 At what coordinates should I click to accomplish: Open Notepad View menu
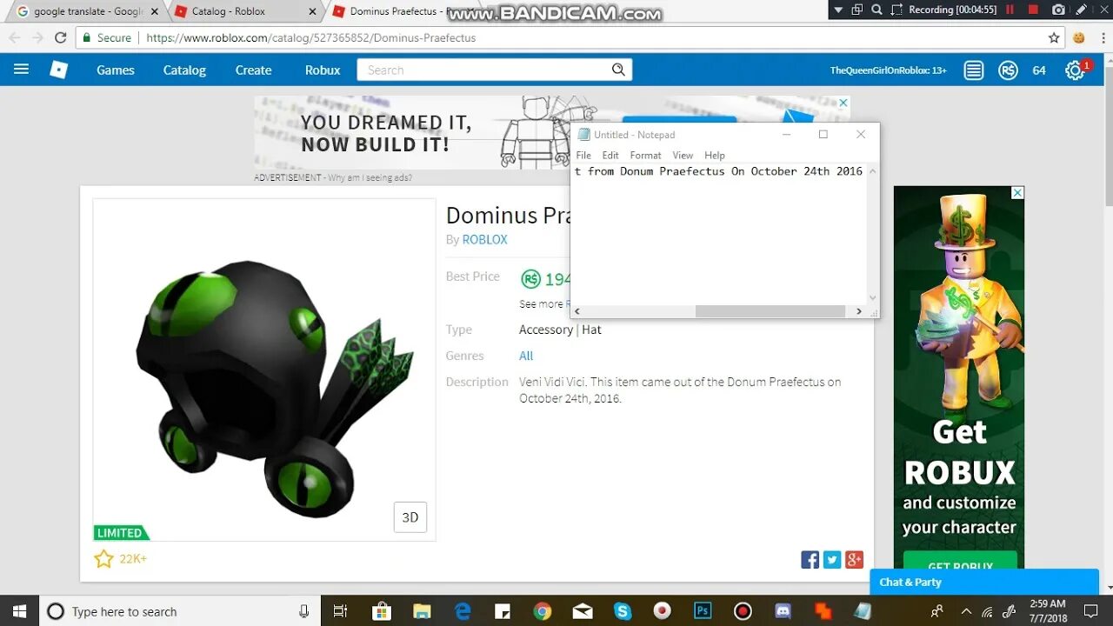click(683, 155)
